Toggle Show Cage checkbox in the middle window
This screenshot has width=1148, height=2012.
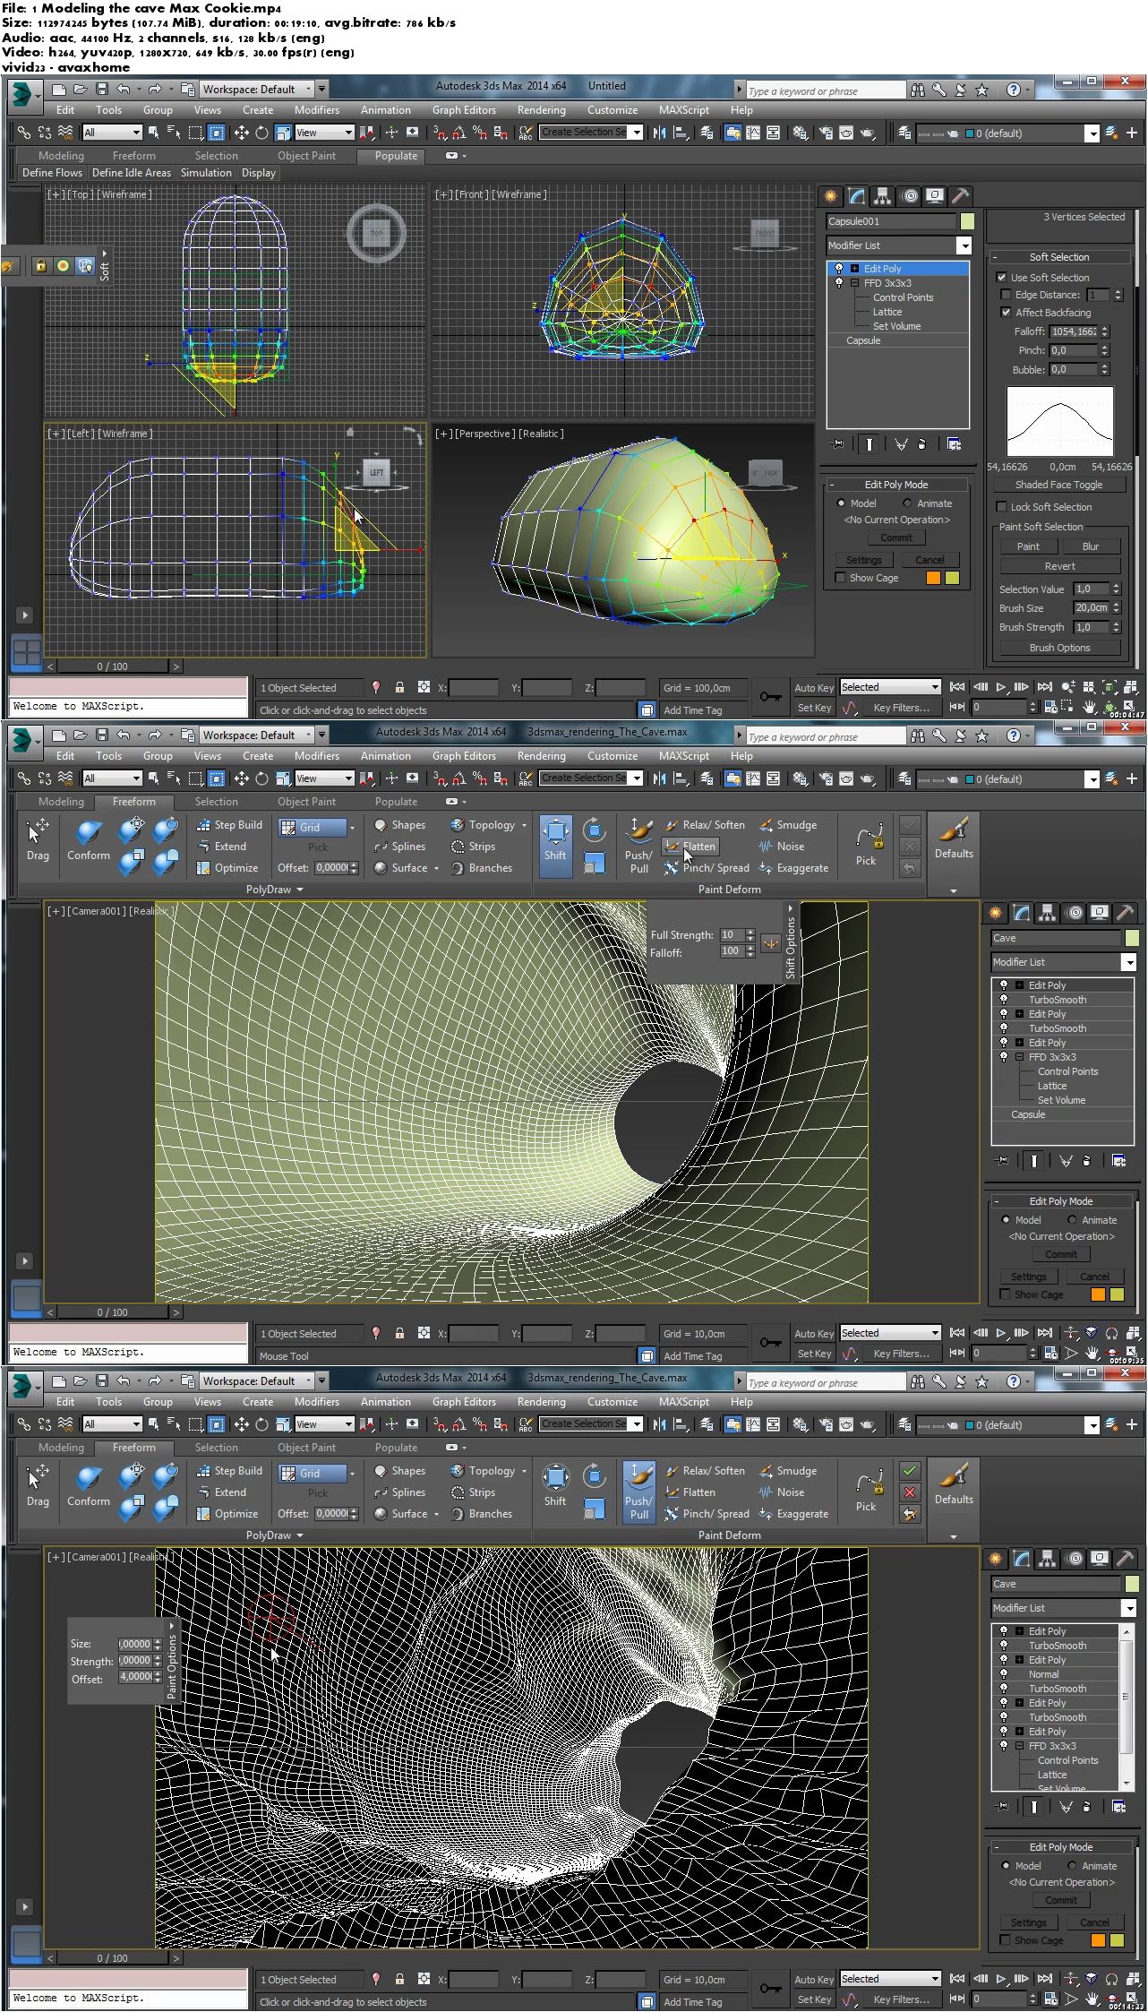tap(1005, 1294)
